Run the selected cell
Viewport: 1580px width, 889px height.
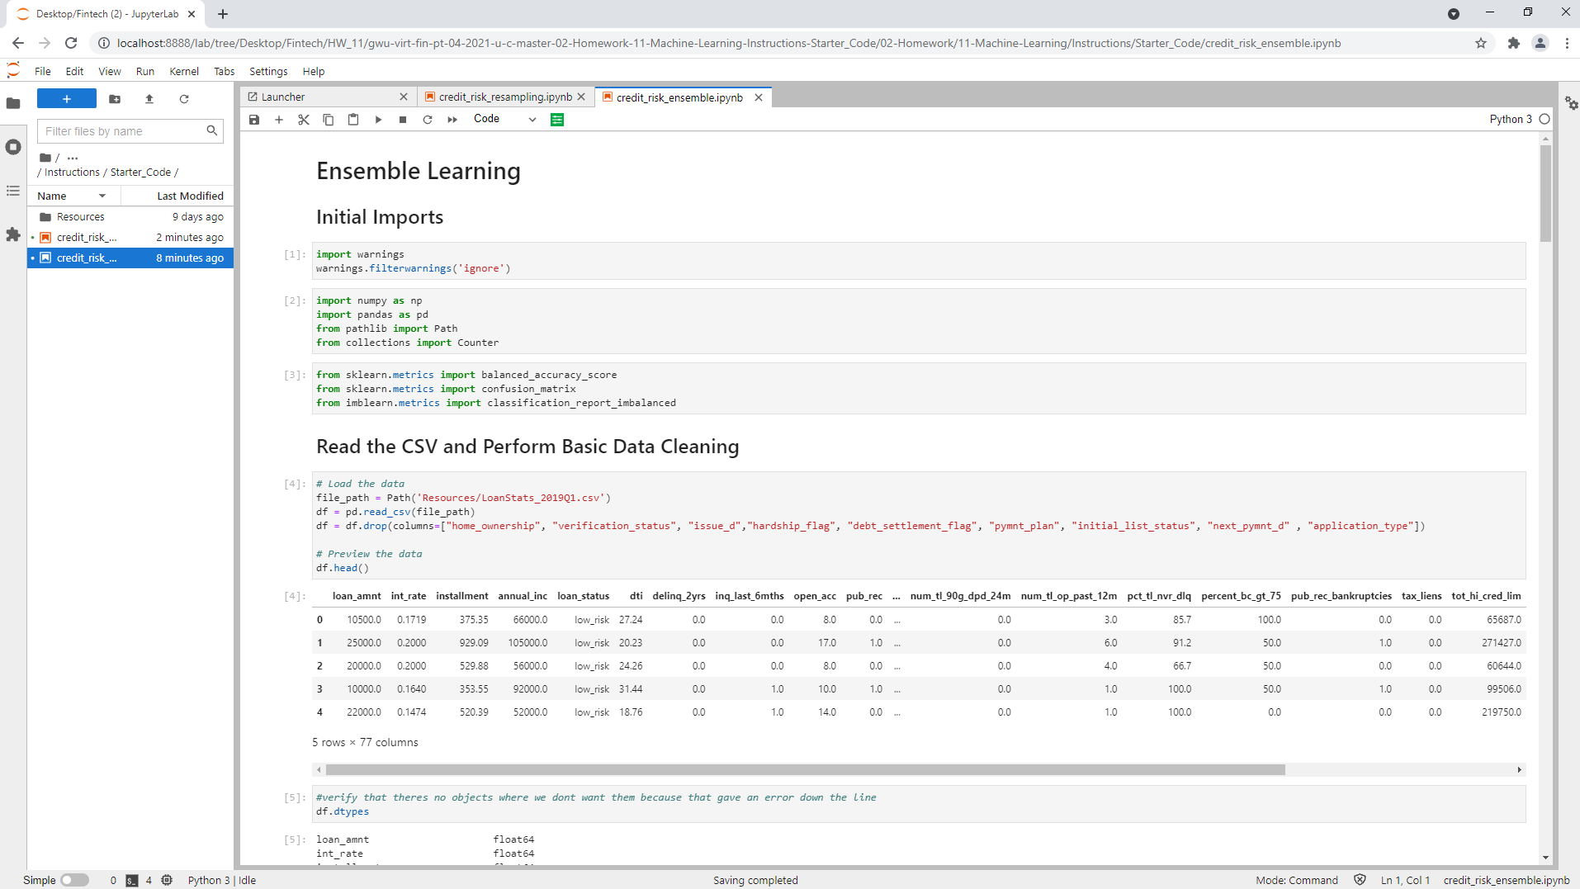(378, 120)
